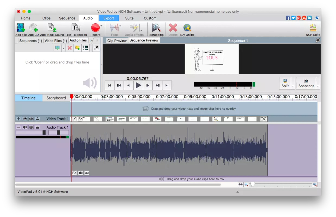Image resolution: width=336 pixels, height=217 pixels.
Task: Take a Snapshot of the preview
Action: (306, 83)
